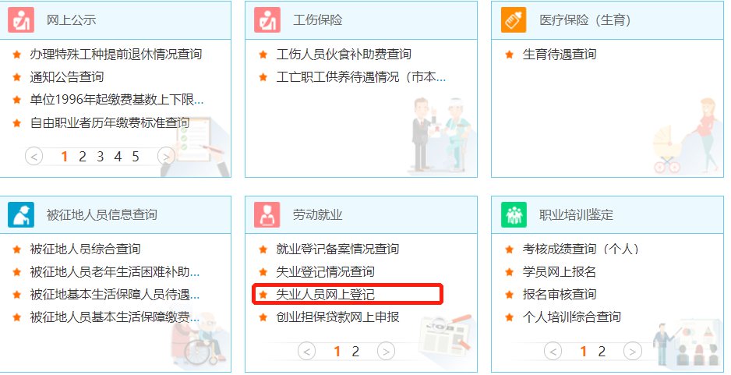Open 学员网上报名 link

[560, 272]
